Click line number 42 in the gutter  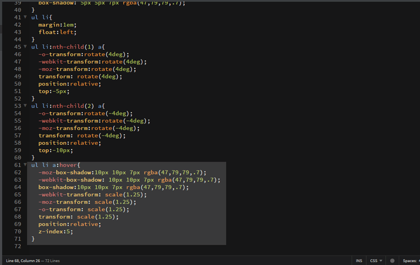point(18,25)
